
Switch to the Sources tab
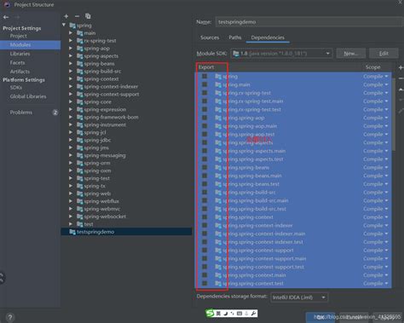[x=210, y=37]
